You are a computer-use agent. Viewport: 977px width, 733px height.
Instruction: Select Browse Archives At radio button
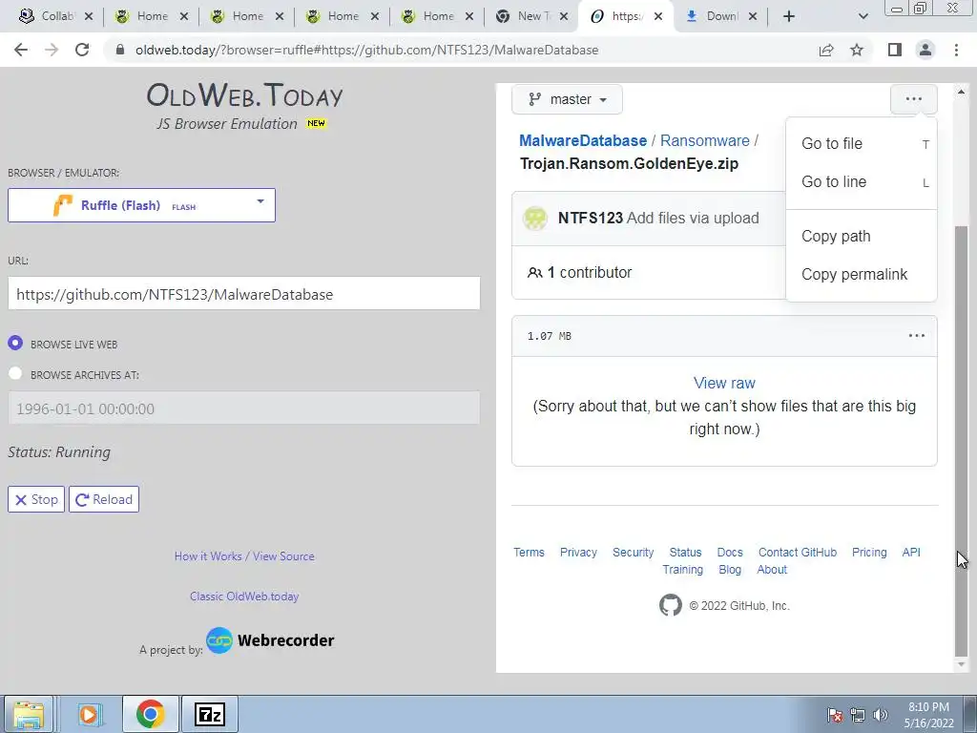15,373
